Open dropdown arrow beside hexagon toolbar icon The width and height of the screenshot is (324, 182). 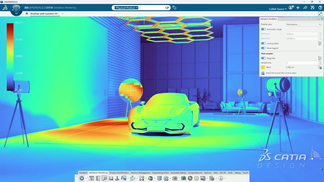tap(86, 179)
